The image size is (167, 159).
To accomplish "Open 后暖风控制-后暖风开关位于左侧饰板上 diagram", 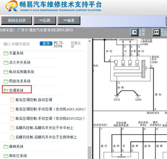I will pos(46,137).
